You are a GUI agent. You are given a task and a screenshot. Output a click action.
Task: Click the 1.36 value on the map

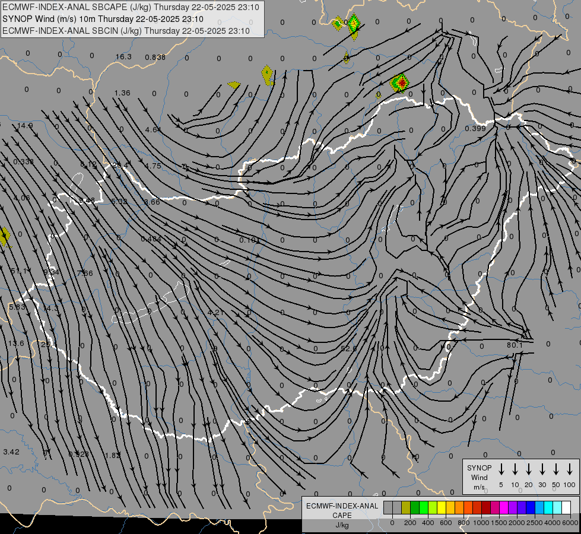pyautogui.click(x=122, y=93)
